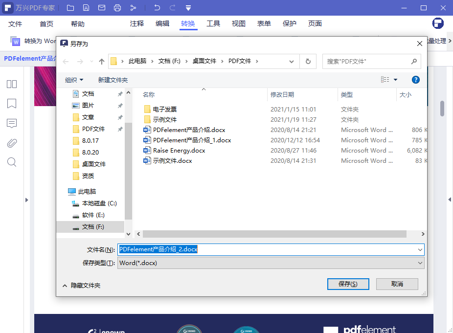Open the view options dropdown arrow
The height and width of the screenshot is (333, 453).
tap(395, 80)
